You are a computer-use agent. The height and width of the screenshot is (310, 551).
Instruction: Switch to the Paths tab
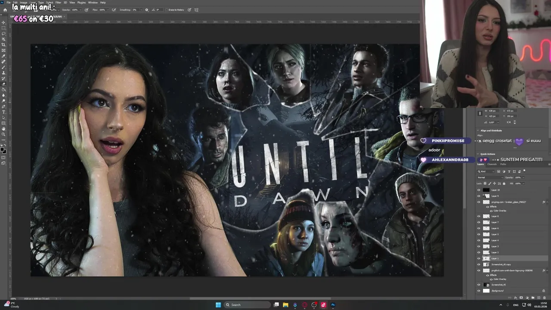point(503,164)
